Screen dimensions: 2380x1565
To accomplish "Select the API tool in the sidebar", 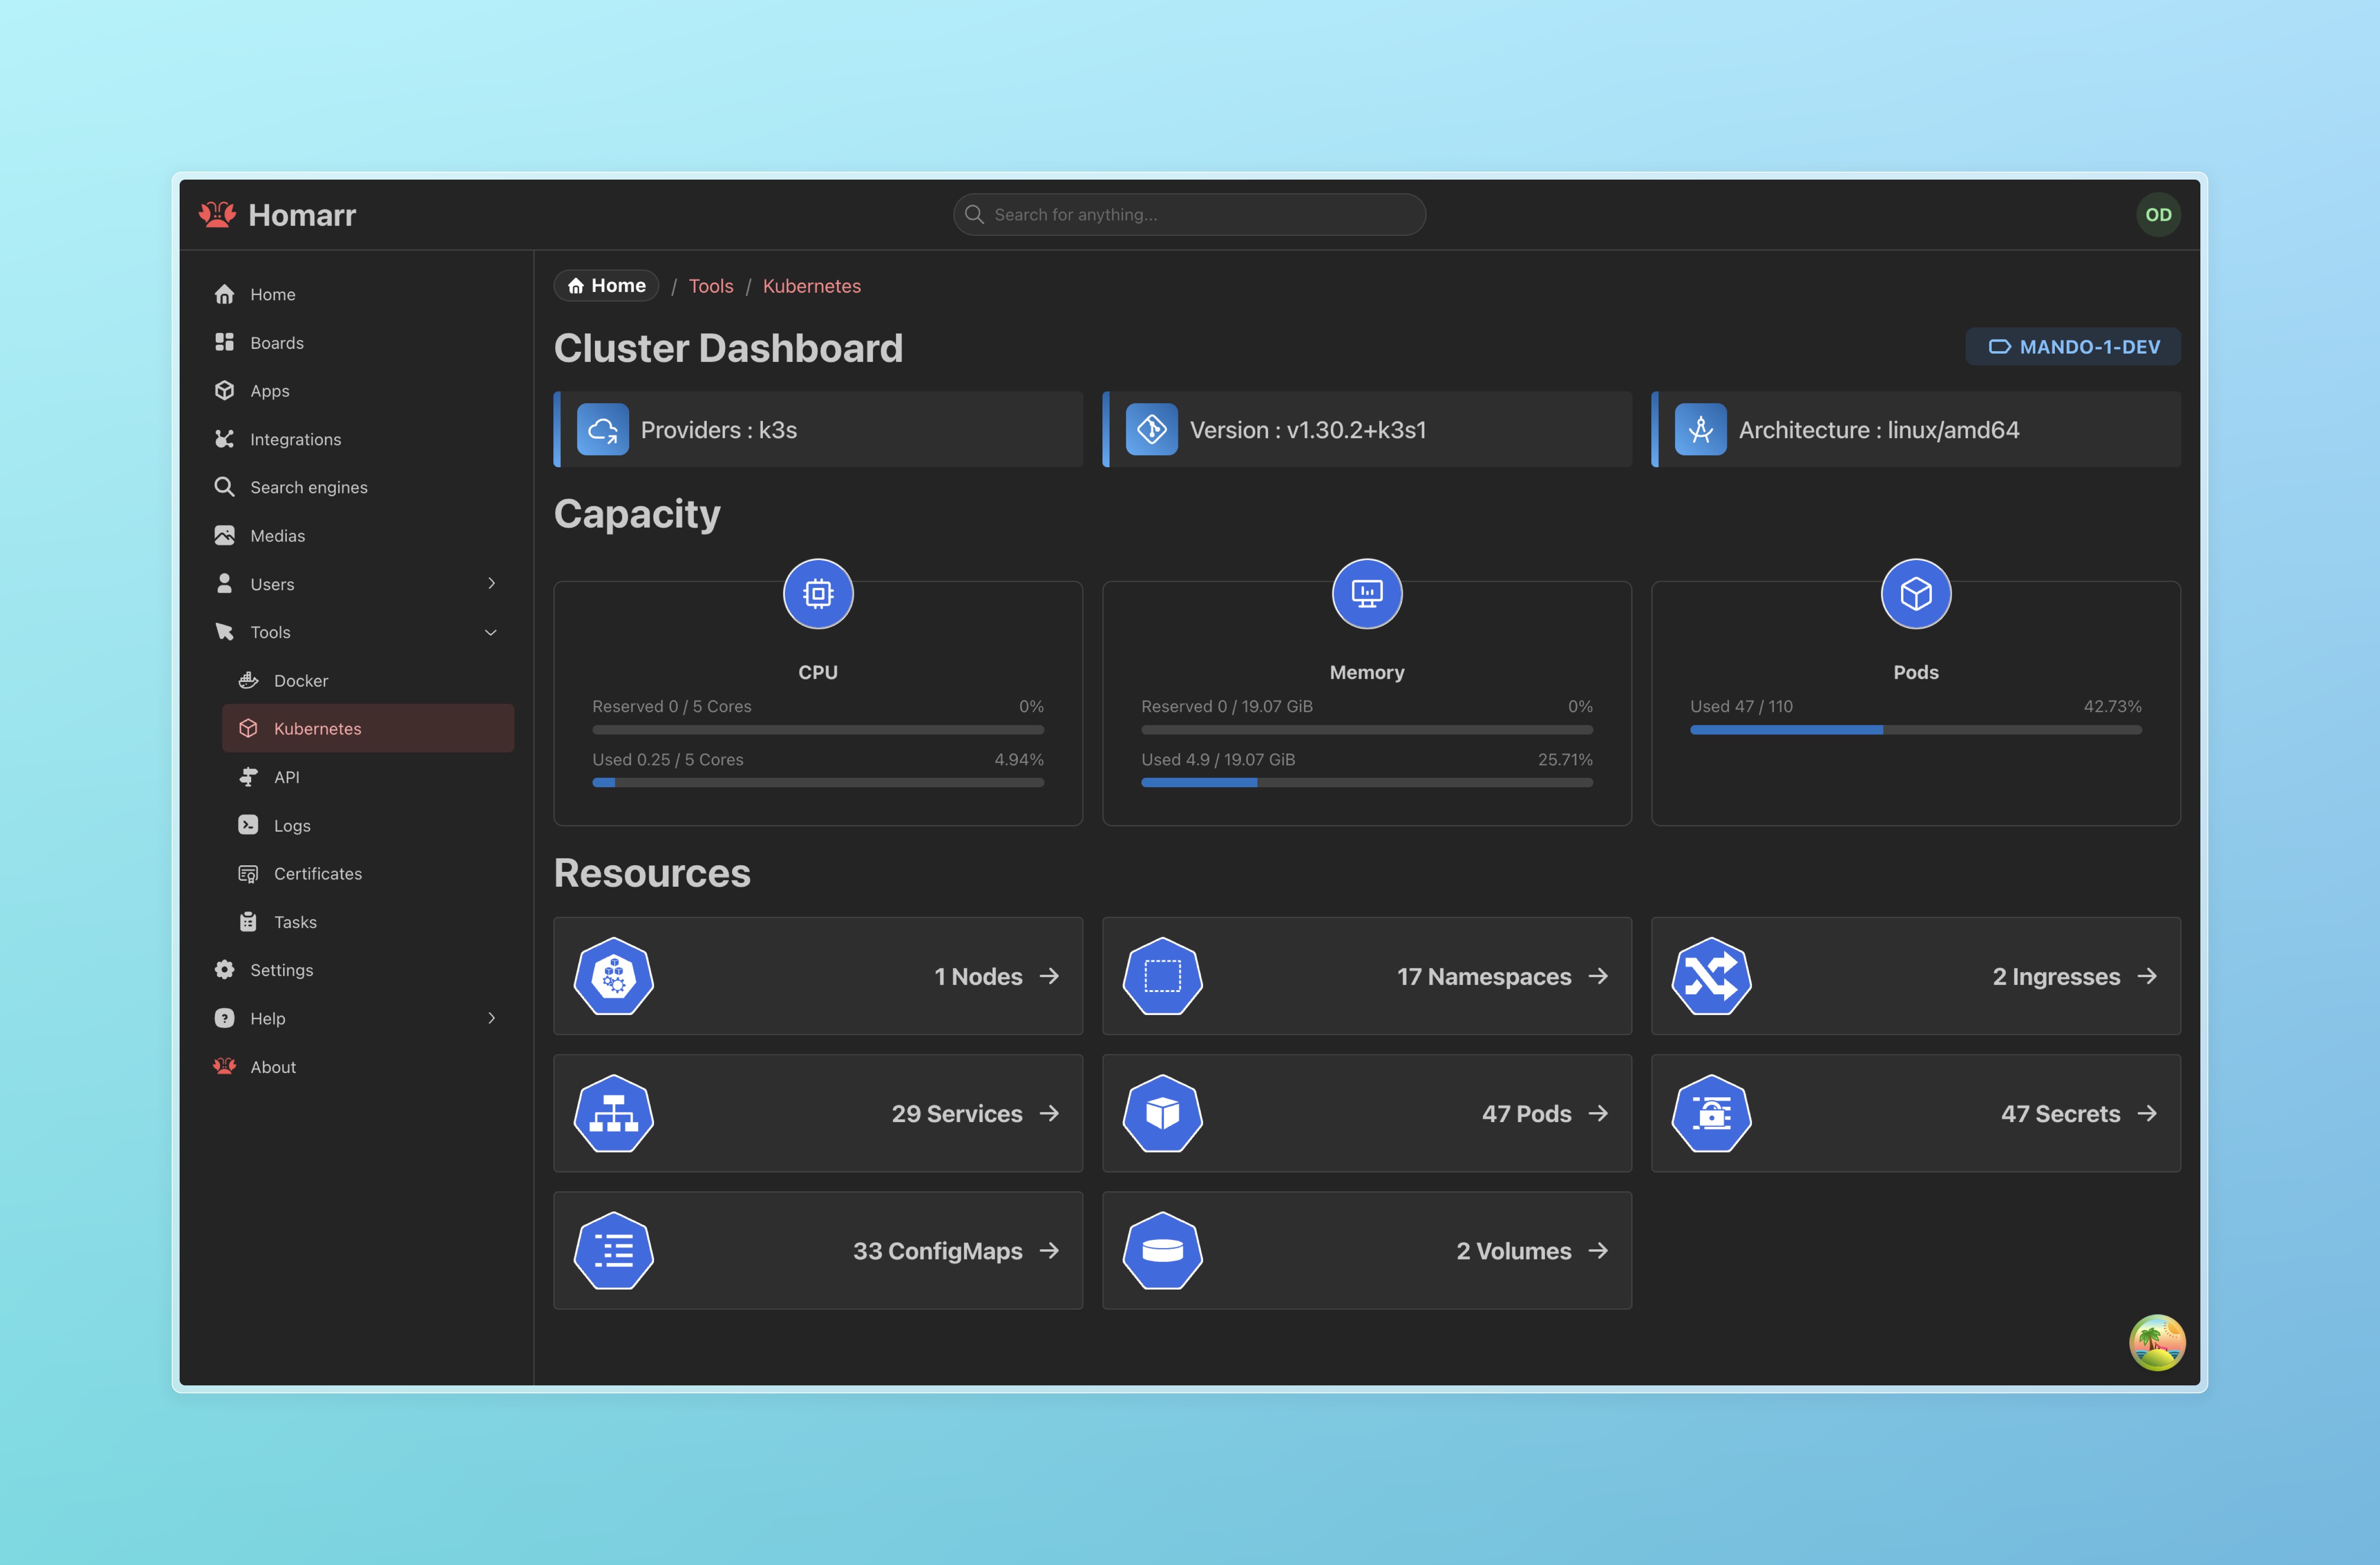I will [286, 776].
